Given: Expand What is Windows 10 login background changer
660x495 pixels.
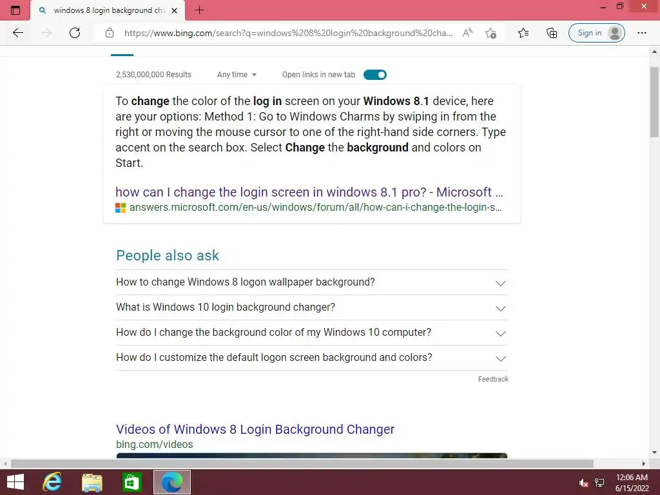Looking at the screenshot, I should [312, 307].
